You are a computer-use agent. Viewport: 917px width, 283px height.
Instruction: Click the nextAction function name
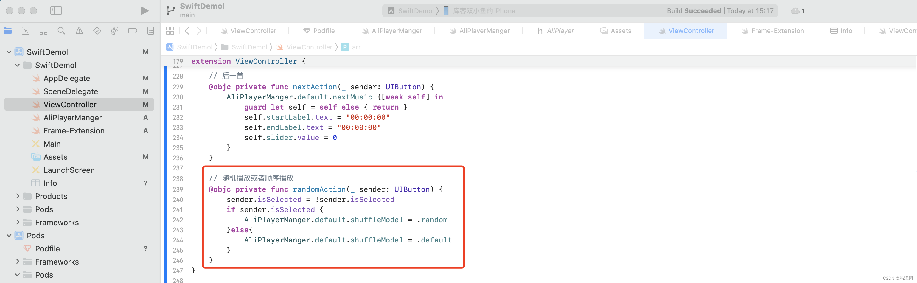(x=315, y=87)
